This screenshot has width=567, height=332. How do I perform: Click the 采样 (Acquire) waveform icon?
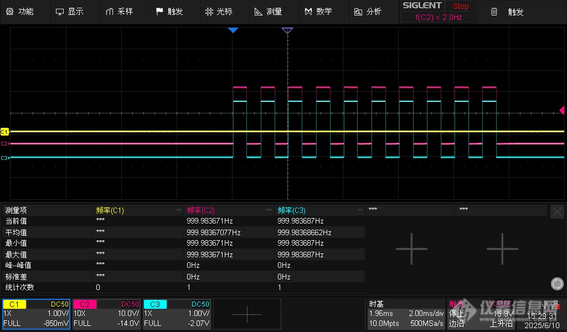[110, 12]
